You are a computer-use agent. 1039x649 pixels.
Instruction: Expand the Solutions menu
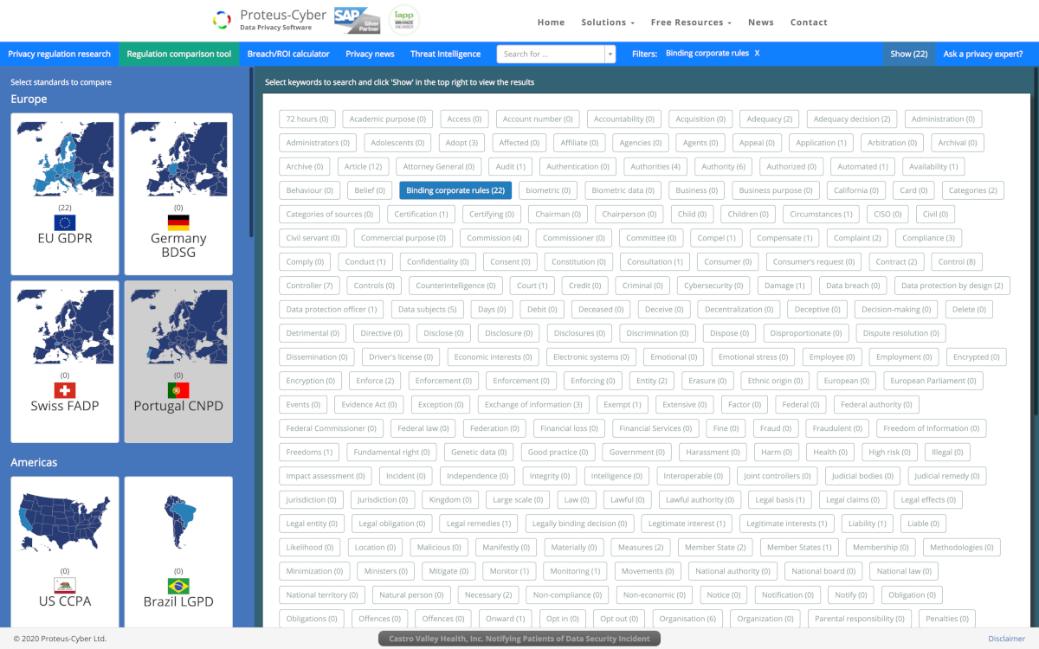tap(607, 22)
